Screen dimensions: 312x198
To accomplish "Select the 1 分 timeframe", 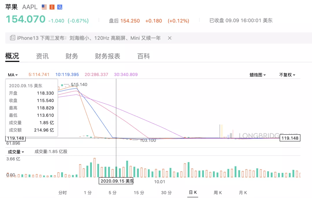I will click(x=88, y=193).
